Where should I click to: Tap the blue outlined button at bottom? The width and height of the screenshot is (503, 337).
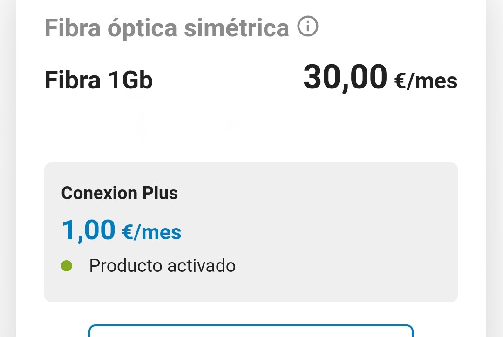point(251,331)
